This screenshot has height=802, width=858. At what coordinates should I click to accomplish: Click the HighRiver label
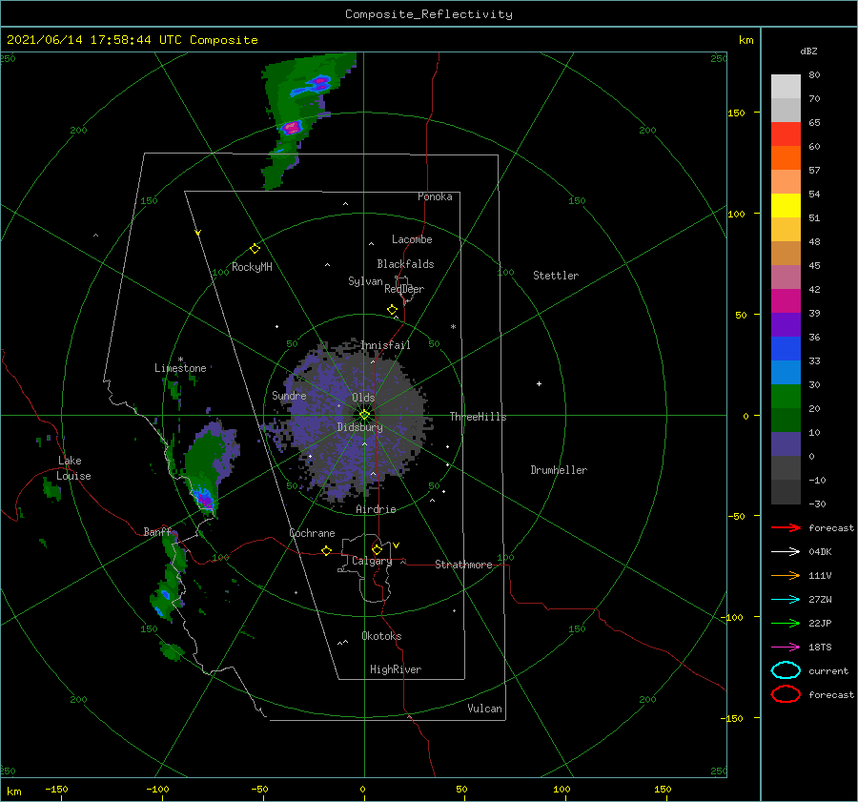click(x=396, y=669)
